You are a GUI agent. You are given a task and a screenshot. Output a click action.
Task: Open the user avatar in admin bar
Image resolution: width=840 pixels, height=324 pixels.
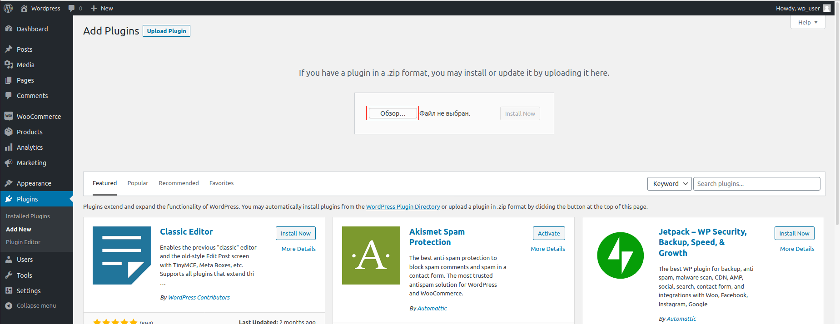[x=827, y=8]
